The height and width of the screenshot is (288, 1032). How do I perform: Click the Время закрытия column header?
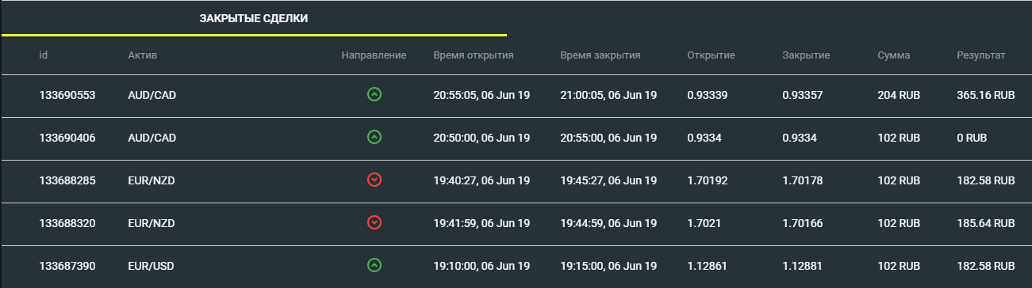coord(600,55)
